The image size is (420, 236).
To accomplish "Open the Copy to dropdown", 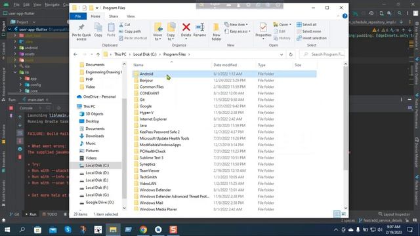I will (x=171, y=31).
